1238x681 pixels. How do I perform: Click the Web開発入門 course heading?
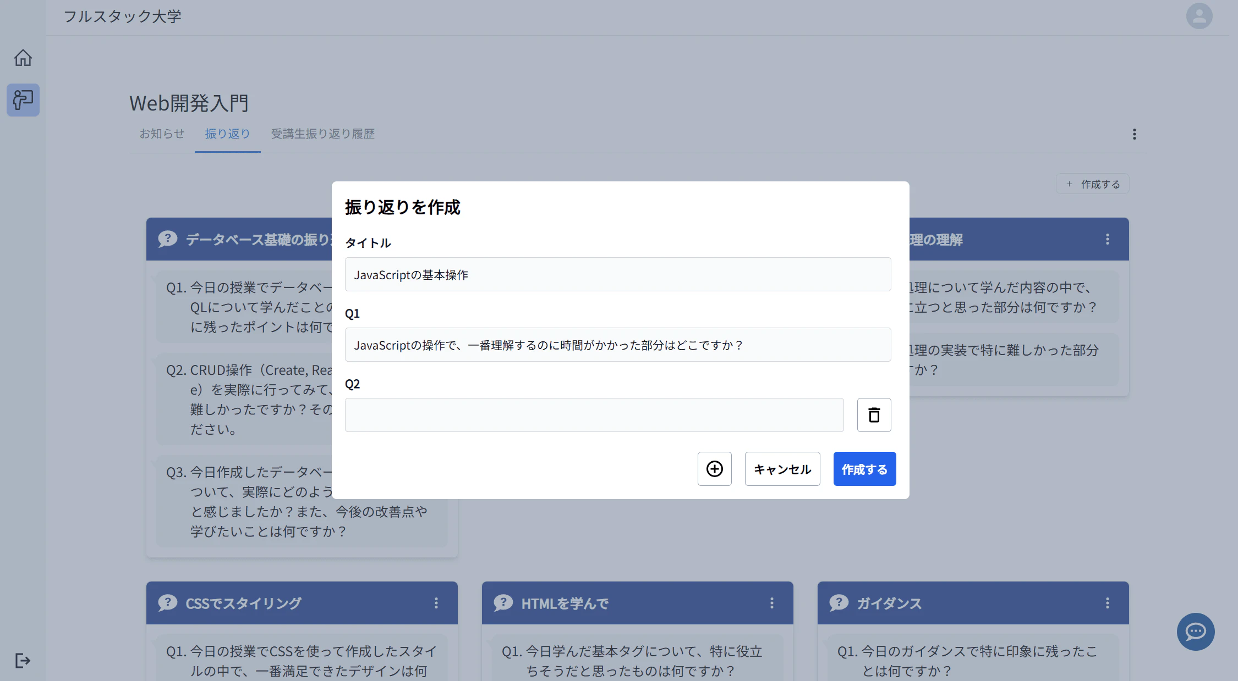click(189, 103)
